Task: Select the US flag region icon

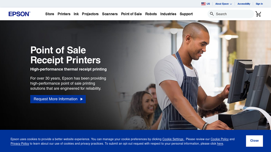Action: (x=203, y=4)
